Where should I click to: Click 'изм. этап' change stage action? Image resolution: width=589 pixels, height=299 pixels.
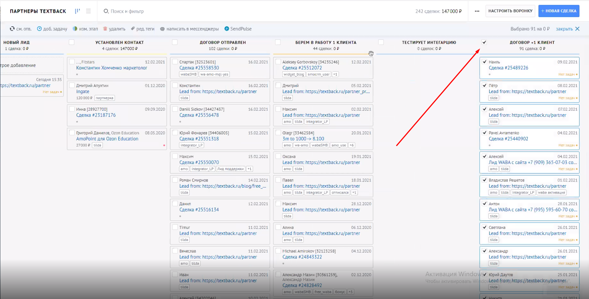click(85, 29)
